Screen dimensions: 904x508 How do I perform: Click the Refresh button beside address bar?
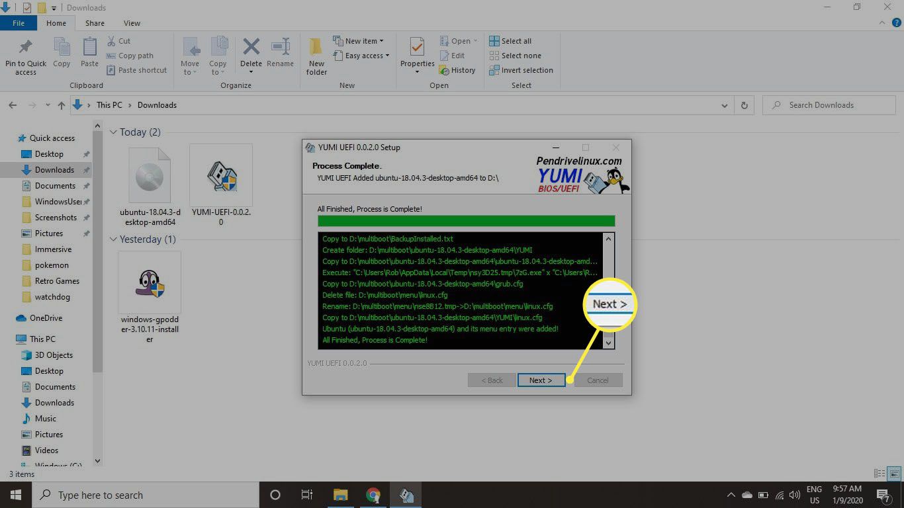point(745,105)
